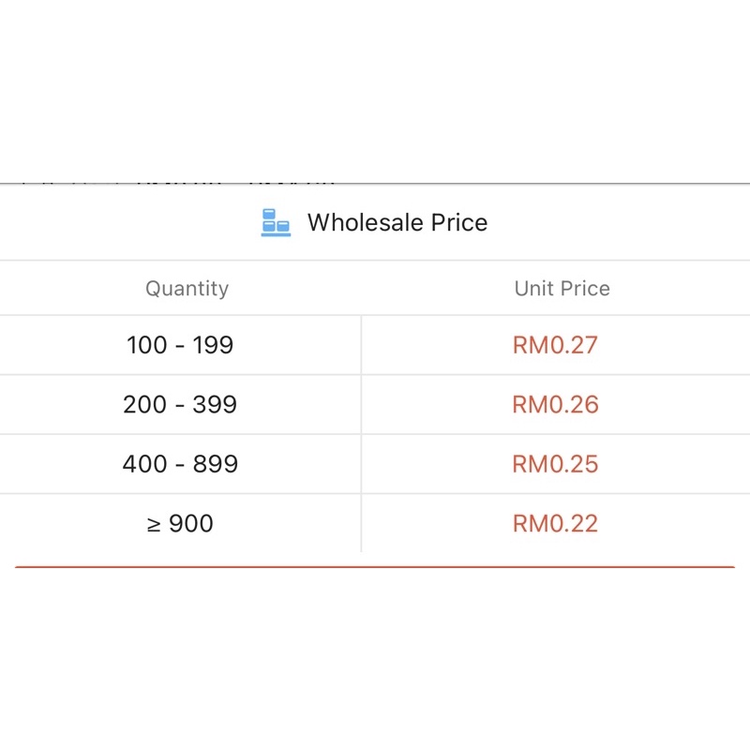The height and width of the screenshot is (750, 750).
Task: Select the Wholesale Price heading
Action: (x=397, y=222)
